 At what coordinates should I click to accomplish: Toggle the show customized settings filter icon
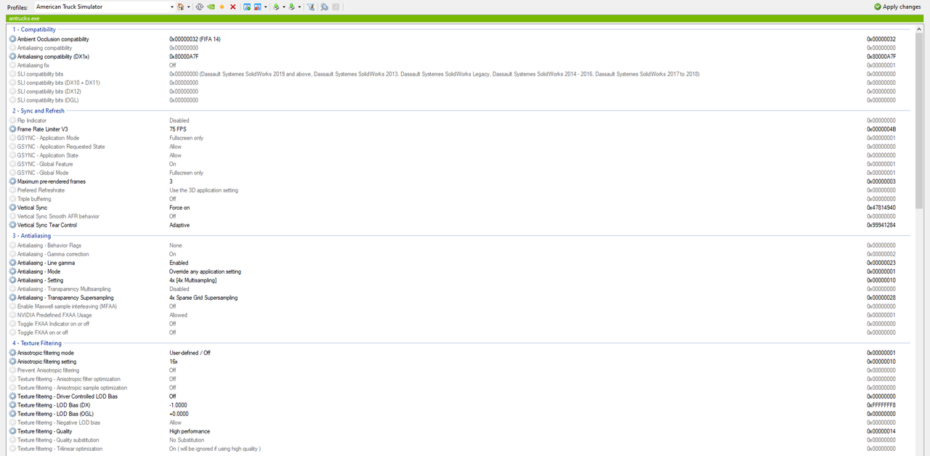(x=311, y=7)
